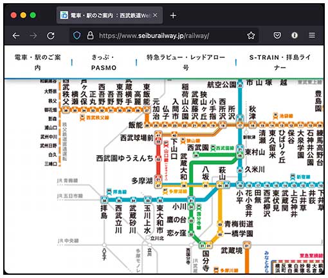Click 一橋学園 station label

click(x=239, y=234)
